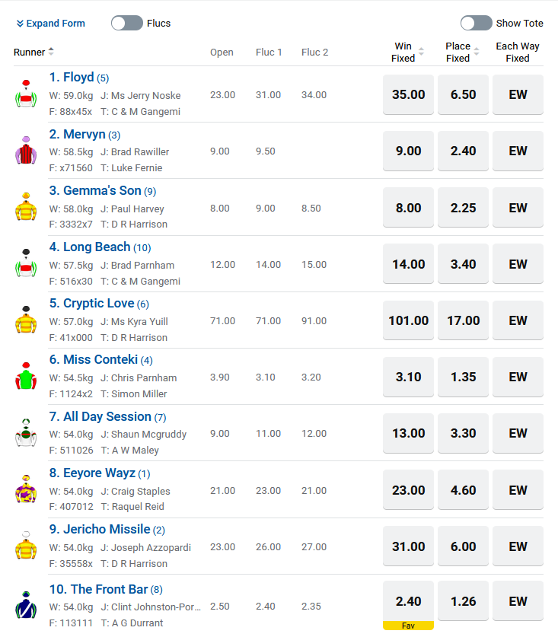Click Mervyn's striped jockey silks icon
This screenshot has width=558, height=637.
(x=26, y=151)
